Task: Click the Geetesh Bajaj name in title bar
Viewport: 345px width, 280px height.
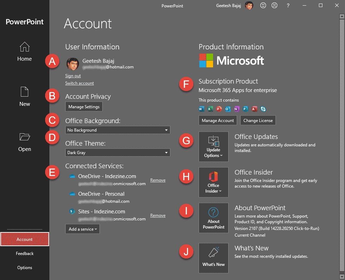Action: point(228,6)
